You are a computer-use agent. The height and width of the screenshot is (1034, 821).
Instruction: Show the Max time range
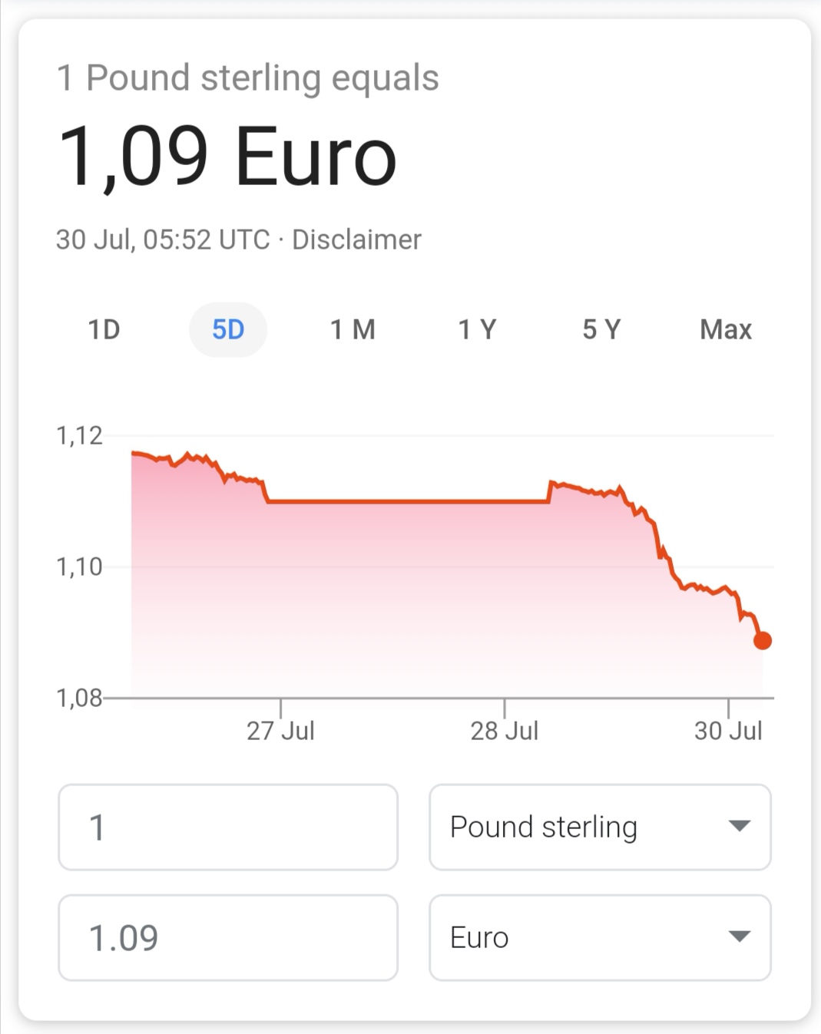click(x=726, y=329)
